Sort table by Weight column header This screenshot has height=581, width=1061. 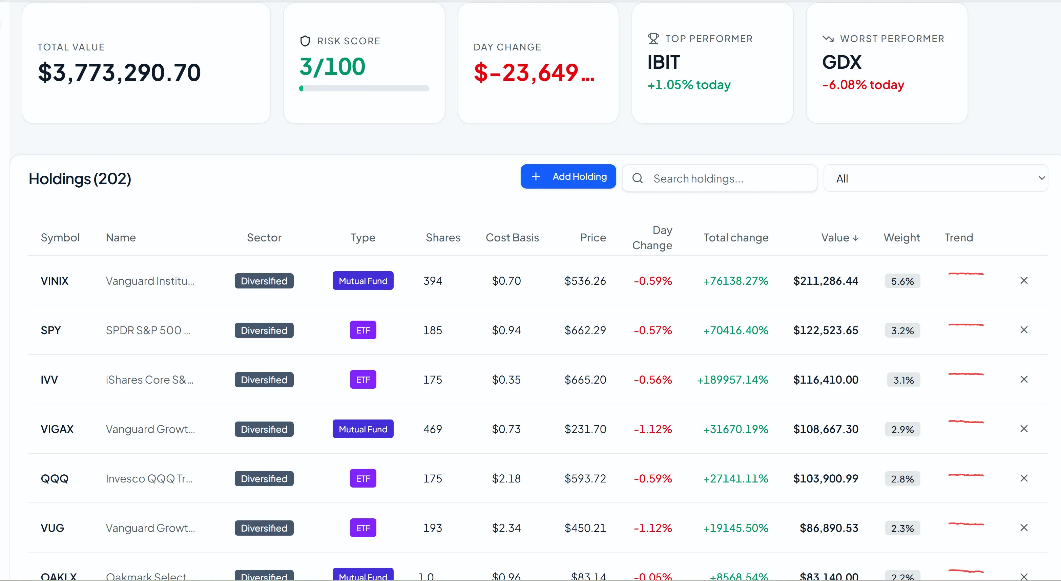[x=901, y=238]
